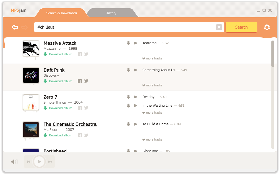Play the Destiny track

[x=136, y=97]
